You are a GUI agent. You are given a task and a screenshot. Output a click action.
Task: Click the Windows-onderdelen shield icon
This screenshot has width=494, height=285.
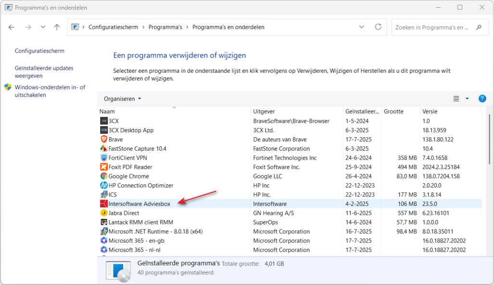coord(8,87)
